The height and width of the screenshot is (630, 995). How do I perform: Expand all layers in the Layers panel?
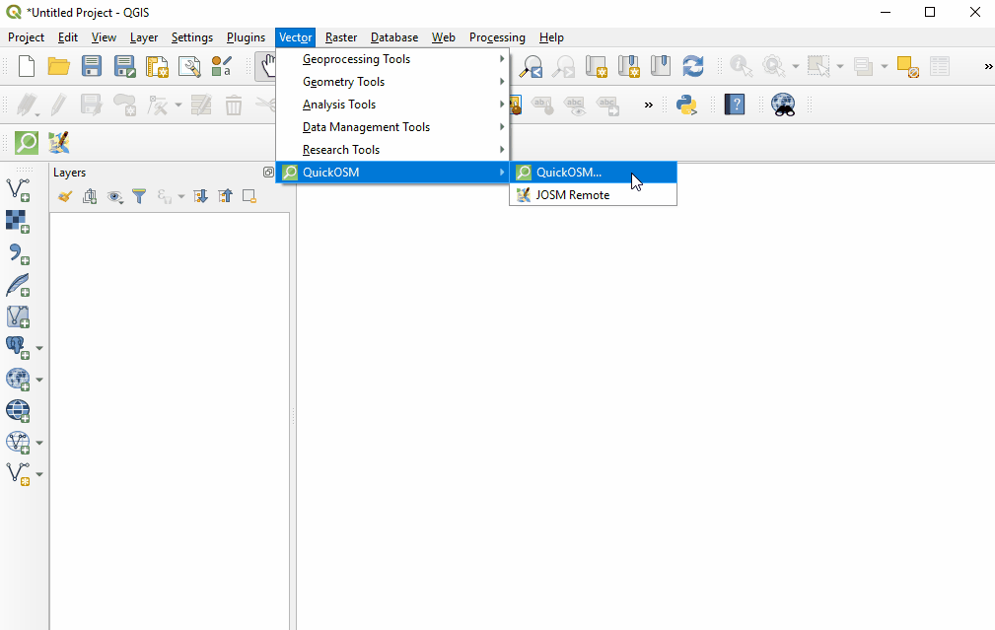(200, 196)
